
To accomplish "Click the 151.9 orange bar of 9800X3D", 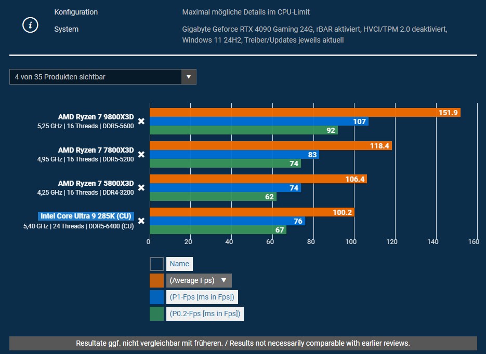I will (305, 112).
